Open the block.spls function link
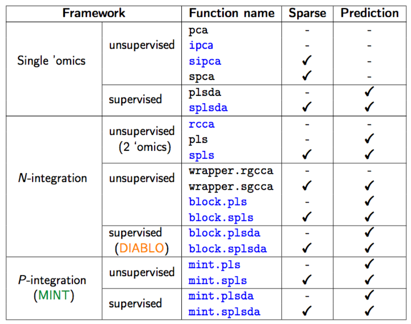 tap(221, 218)
